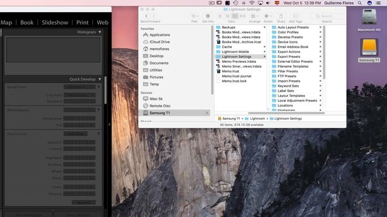
Task: Open Wi-Fi menu in menu bar
Action: click(252, 3)
